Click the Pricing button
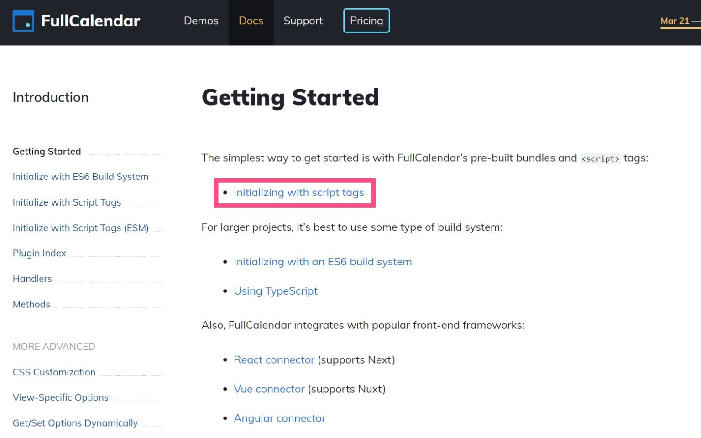The height and width of the screenshot is (438, 701). click(x=366, y=21)
